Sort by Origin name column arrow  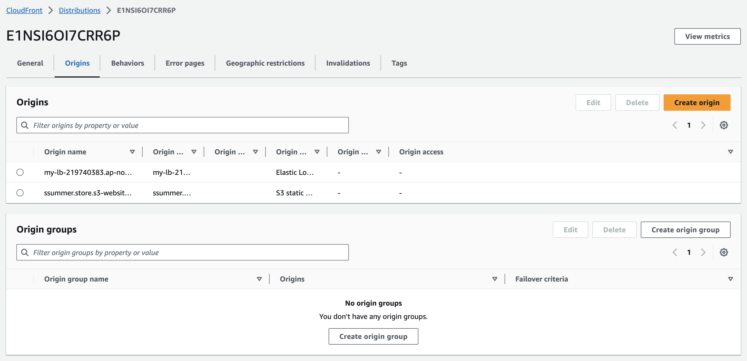132,152
